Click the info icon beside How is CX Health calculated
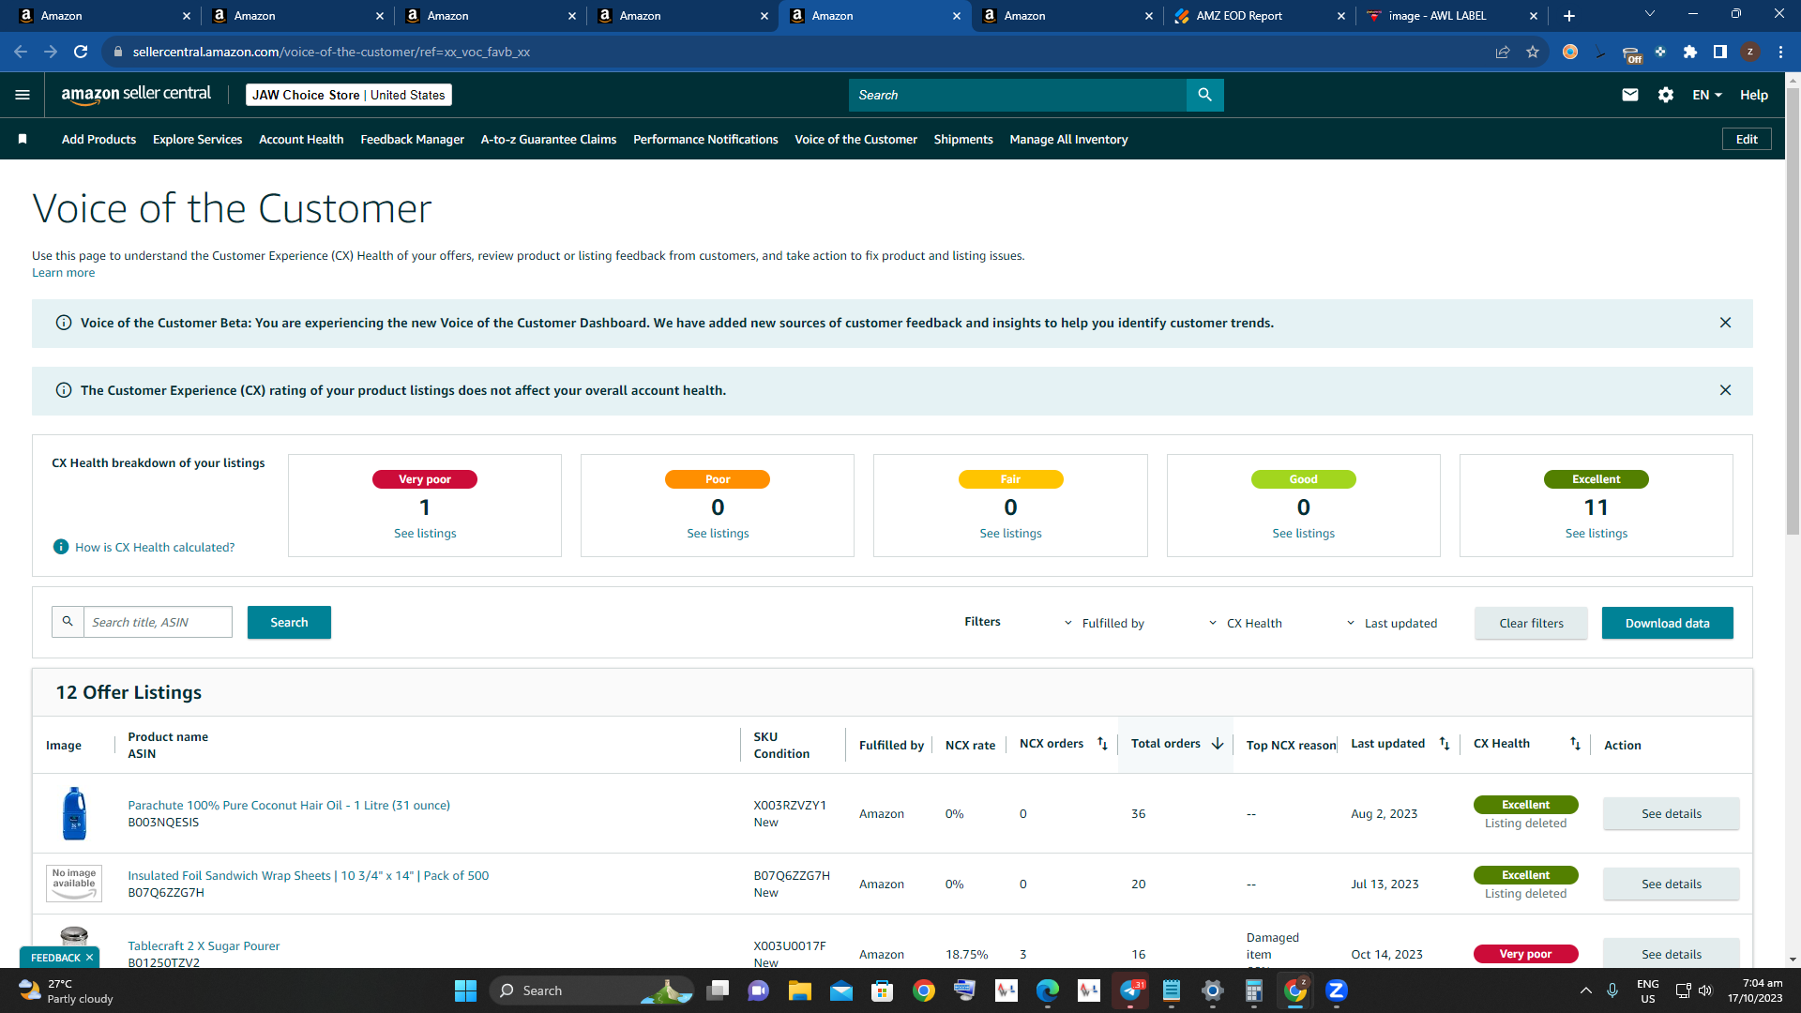Screen dimensions: 1801x1013 click(61, 547)
